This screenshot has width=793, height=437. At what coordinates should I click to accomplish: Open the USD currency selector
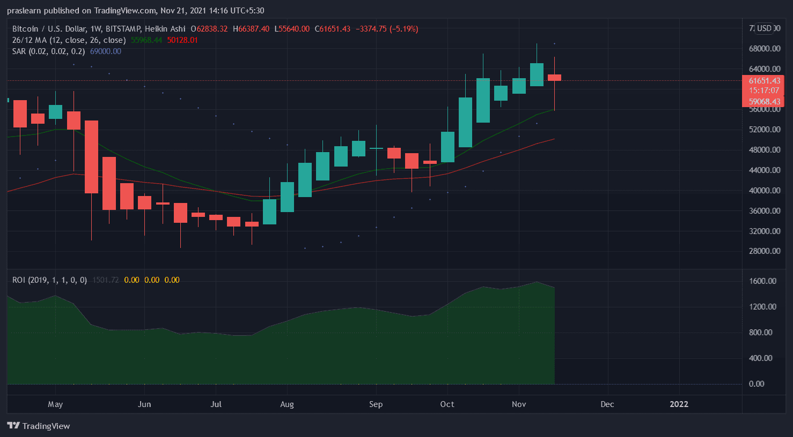764,28
